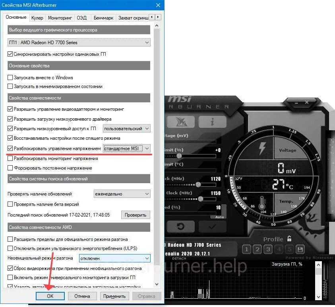This screenshot has width=335, height=307.
Task: Enable check for beta versions checkbox
Action: [10, 204]
